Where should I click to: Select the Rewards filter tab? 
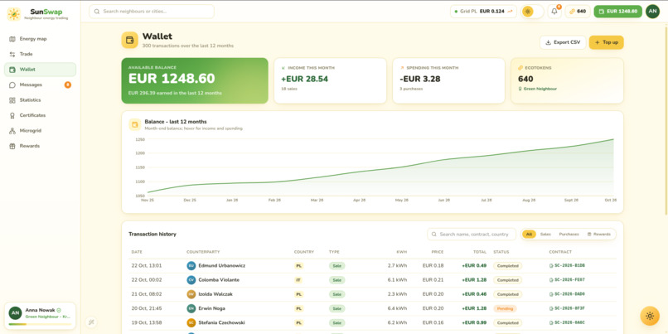pyautogui.click(x=599, y=235)
